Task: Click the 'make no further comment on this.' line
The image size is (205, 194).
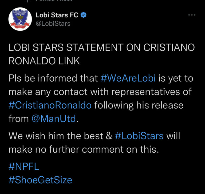Action: [x=84, y=149]
